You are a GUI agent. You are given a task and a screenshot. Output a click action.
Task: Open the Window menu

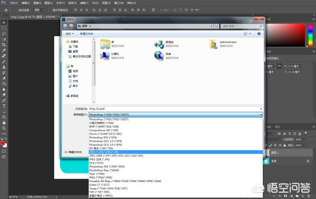pos(119,3)
